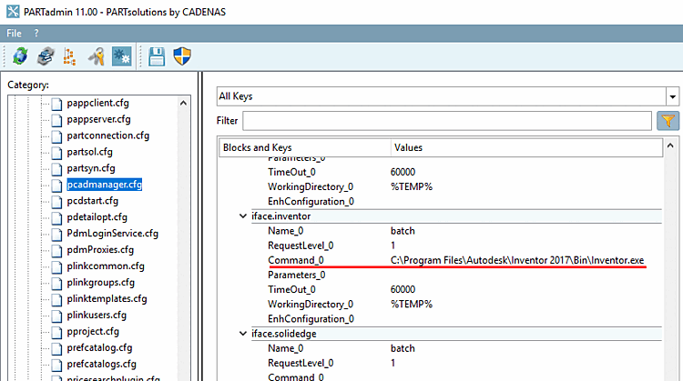Click the PARTadmin app icon in title bar
The height and width of the screenshot is (381, 683).
point(13,12)
